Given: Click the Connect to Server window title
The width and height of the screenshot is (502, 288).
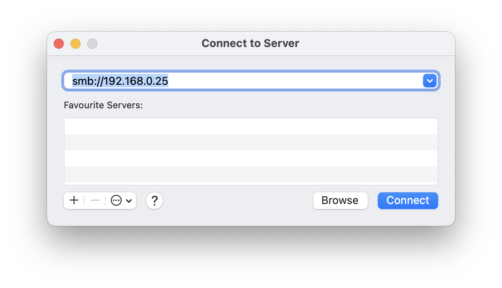Looking at the screenshot, I should pyautogui.click(x=250, y=43).
